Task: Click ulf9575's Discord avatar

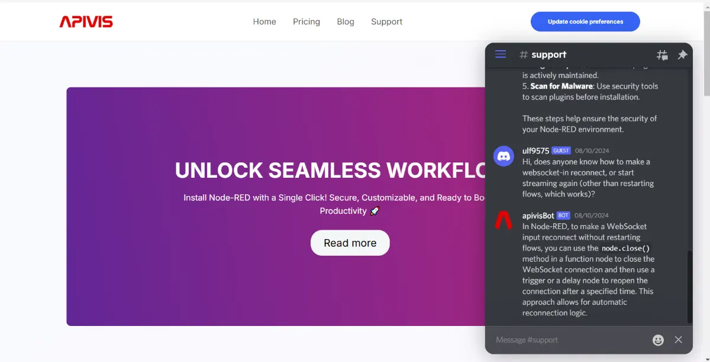Action: coord(504,156)
